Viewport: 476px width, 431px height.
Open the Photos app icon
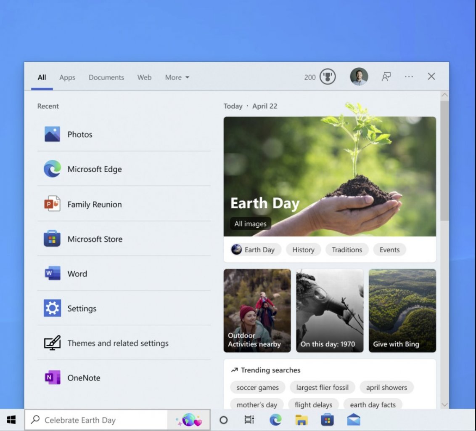pos(52,134)
